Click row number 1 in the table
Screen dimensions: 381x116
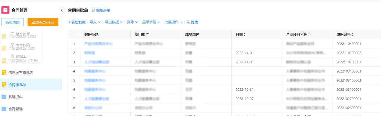(x=74, y=44)
